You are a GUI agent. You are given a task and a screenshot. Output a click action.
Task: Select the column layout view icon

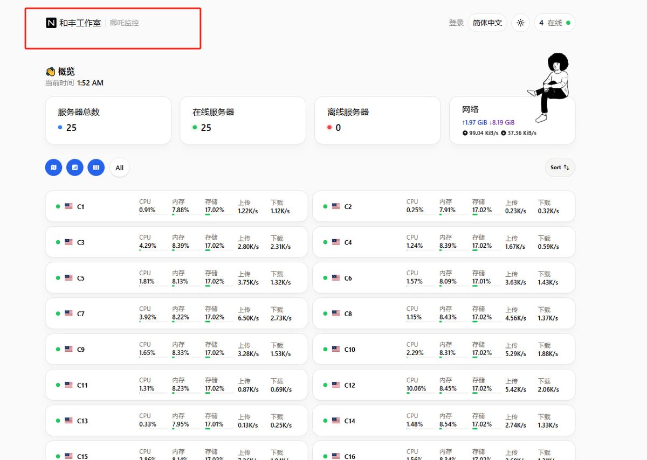click(95, 168)
